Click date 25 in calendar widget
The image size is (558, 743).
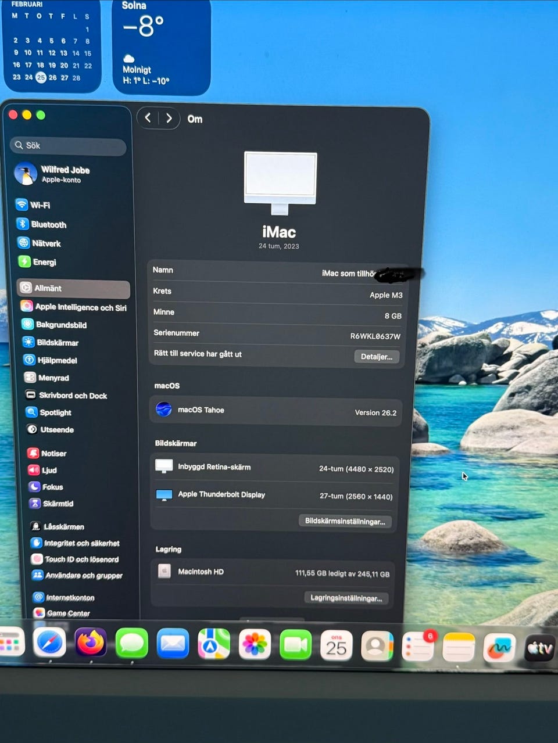(x=41, y=77)
